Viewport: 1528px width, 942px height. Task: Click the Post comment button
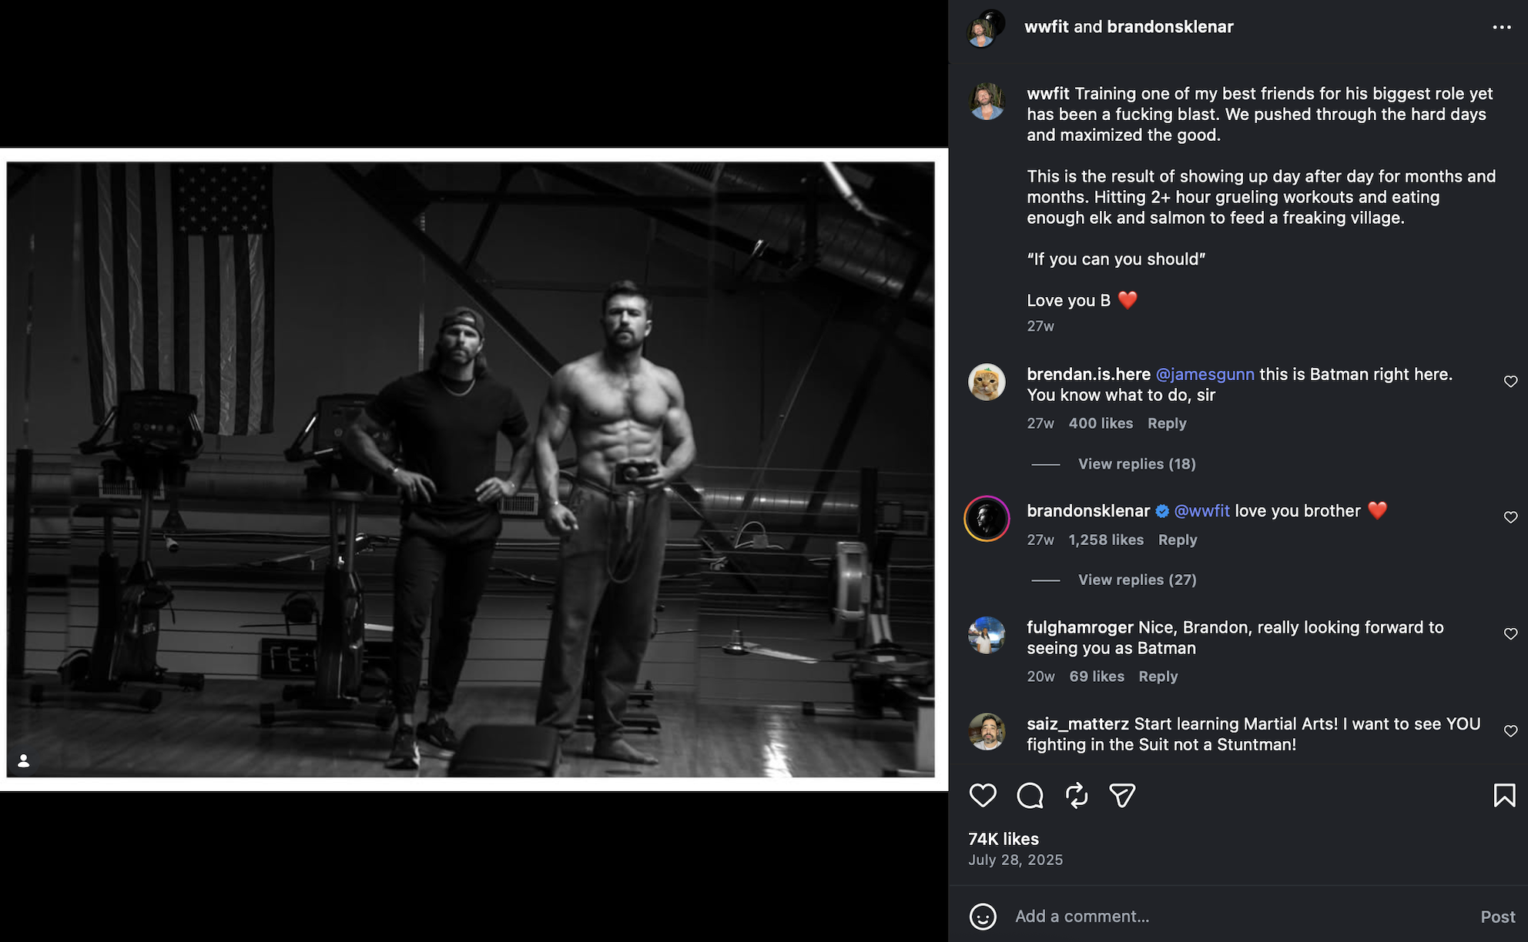click(1497, 917)
